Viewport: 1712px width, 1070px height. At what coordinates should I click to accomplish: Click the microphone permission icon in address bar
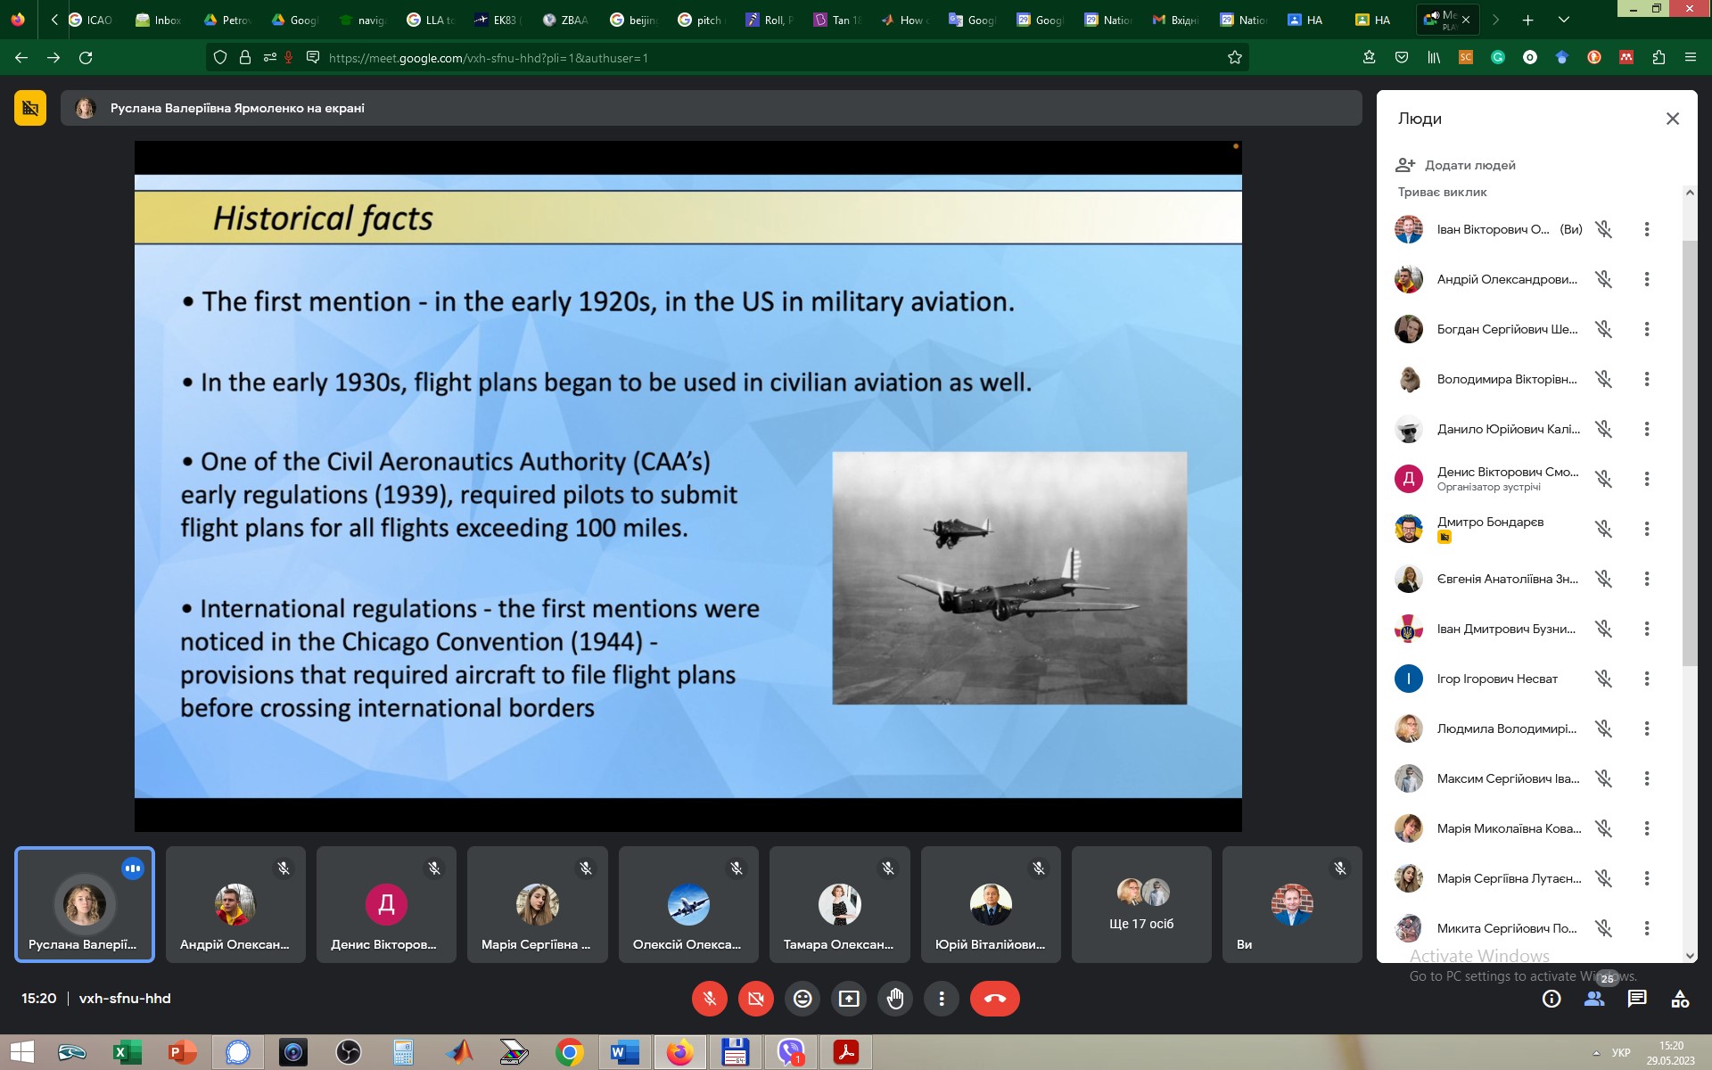click(288, 57)
